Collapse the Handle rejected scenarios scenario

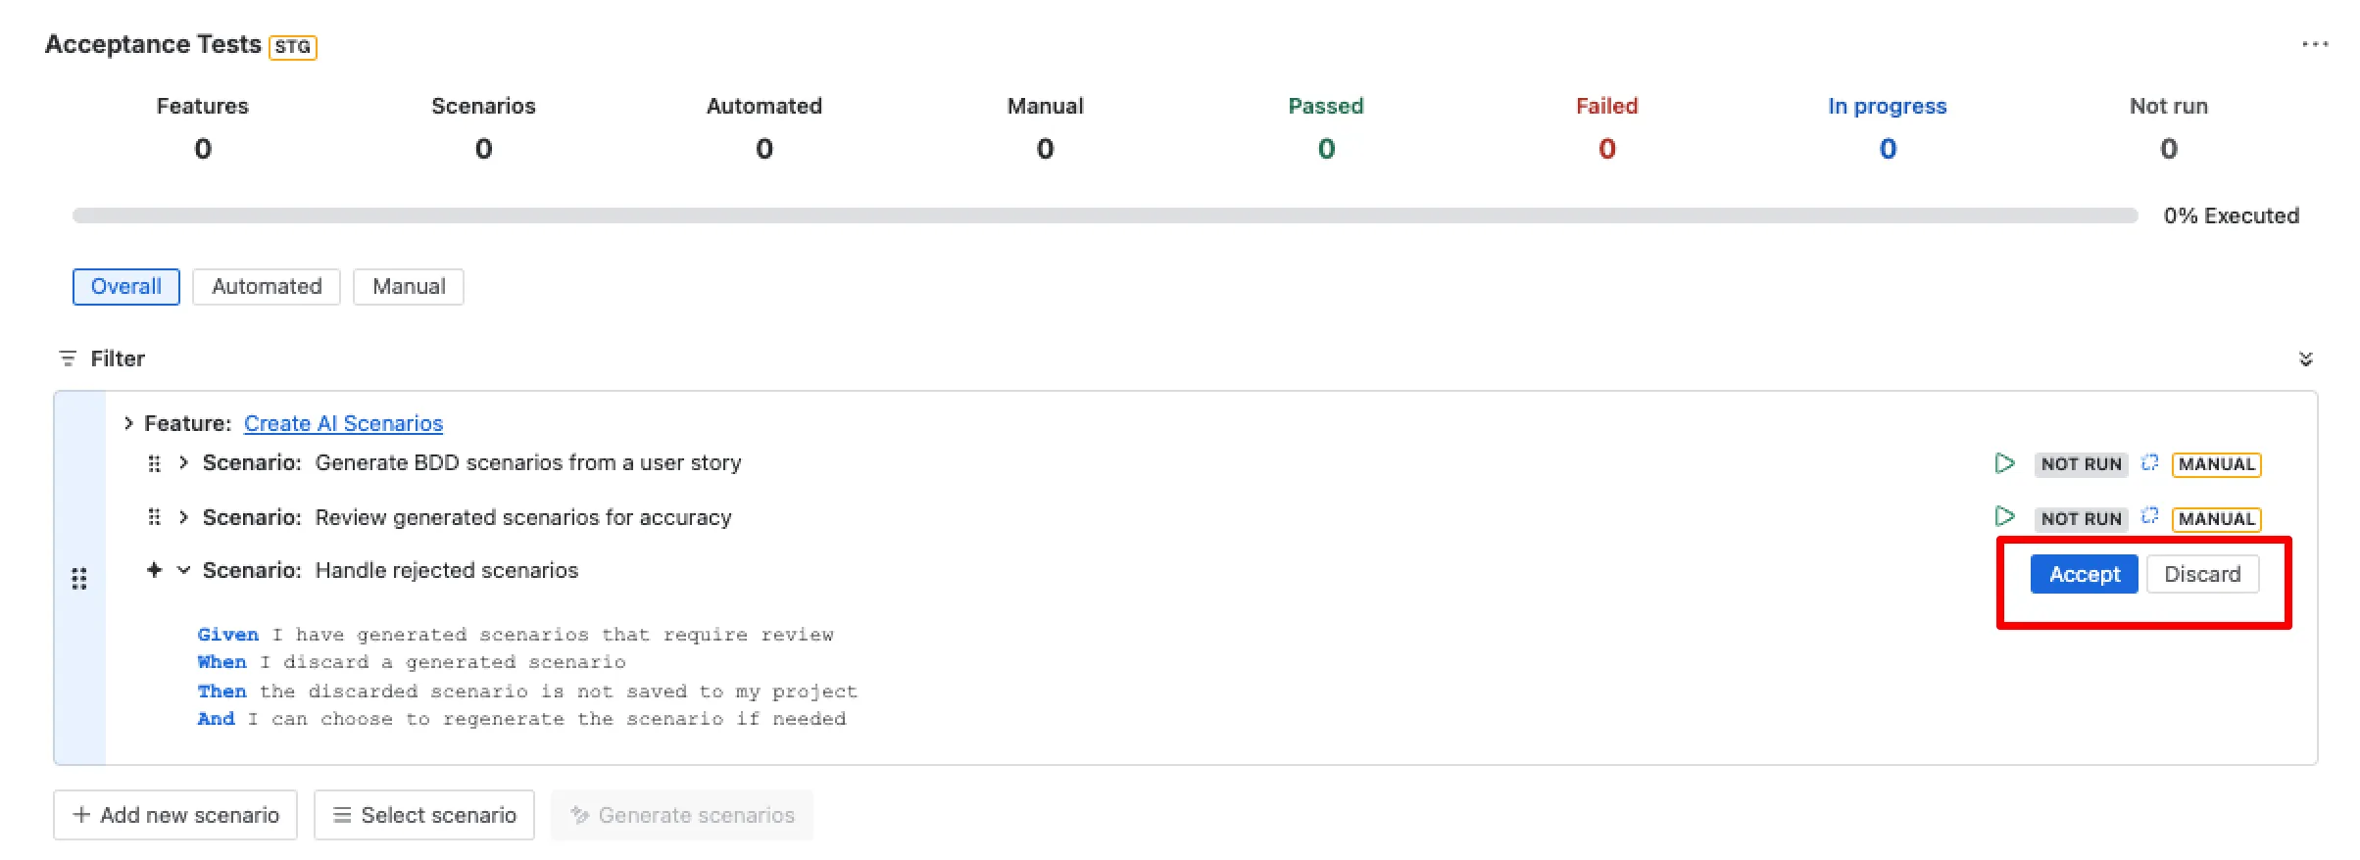(183, 570)
